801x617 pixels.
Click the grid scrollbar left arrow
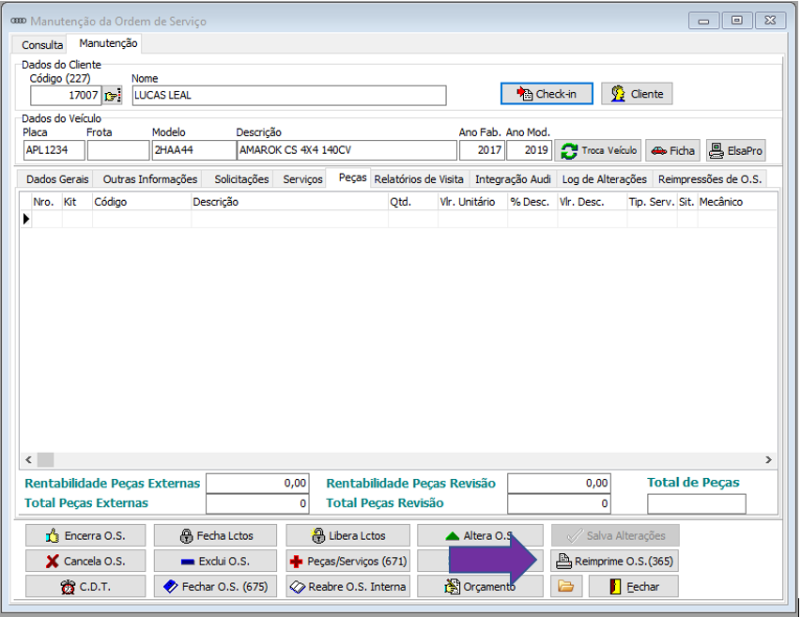[x=28, y=459]
